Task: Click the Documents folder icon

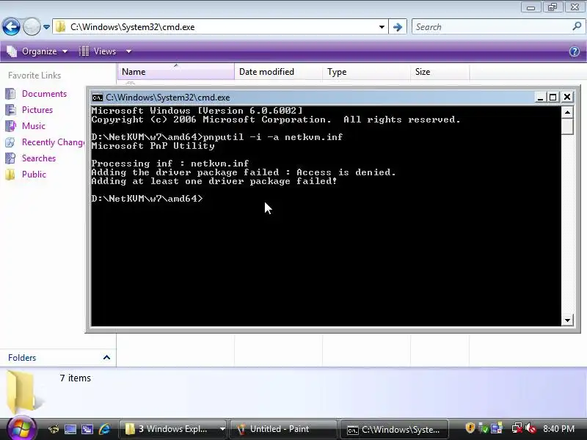Action: (10, 94)
